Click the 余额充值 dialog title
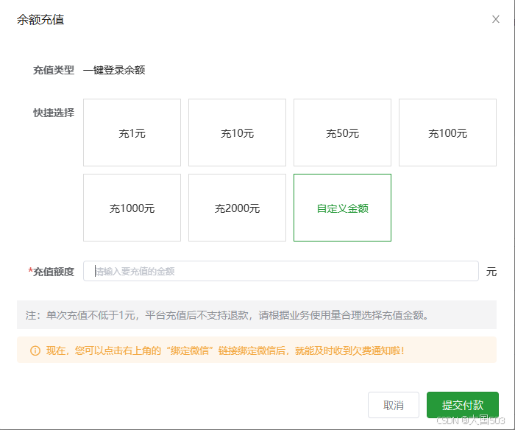The image size is (515, 430). (40, 20)
